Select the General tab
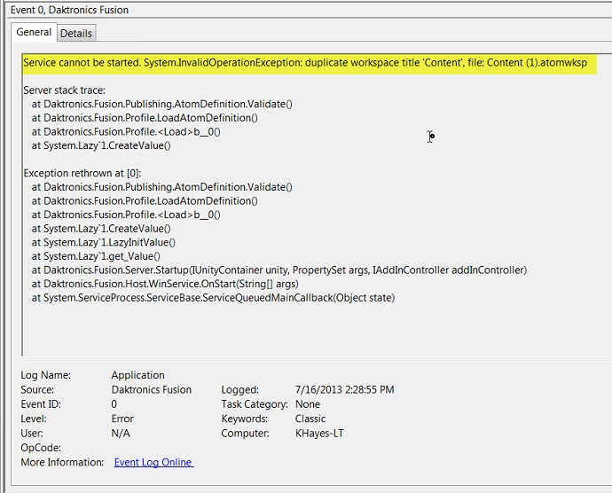This screenshot has width=612, height=493. 34,32
